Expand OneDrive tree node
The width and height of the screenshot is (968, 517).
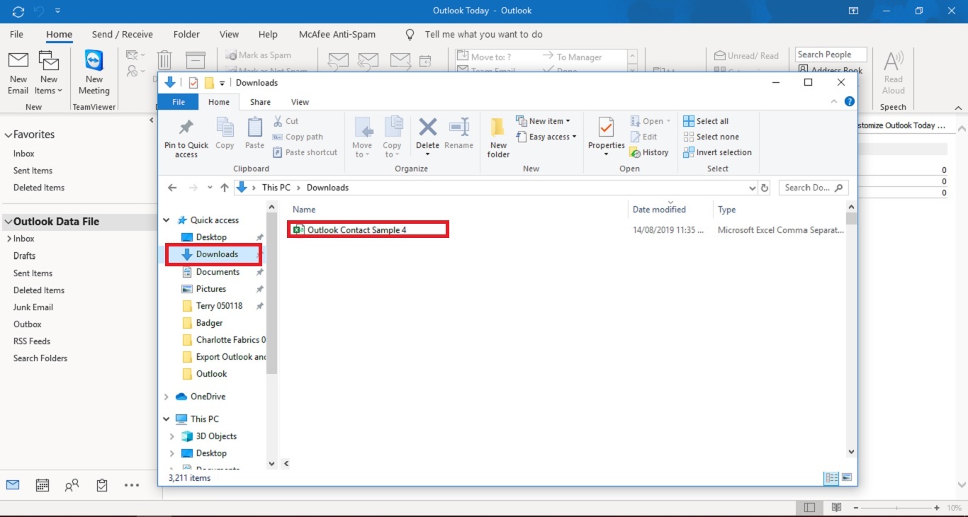(x=167, y=397)
